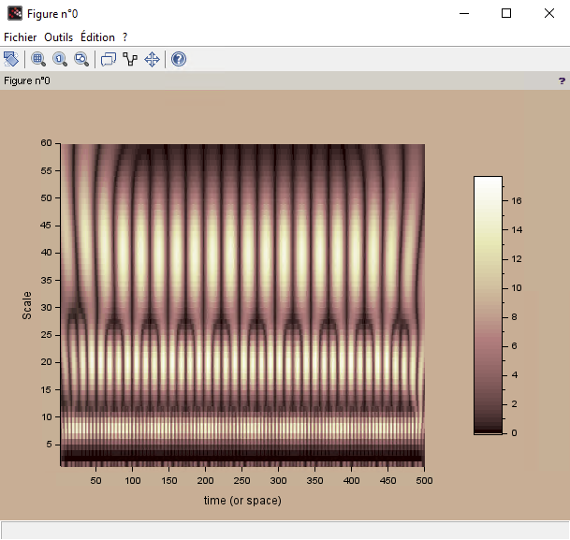Click the small purple help mark on Figure bar
The image size is (570, 540).
pos(562,80)
